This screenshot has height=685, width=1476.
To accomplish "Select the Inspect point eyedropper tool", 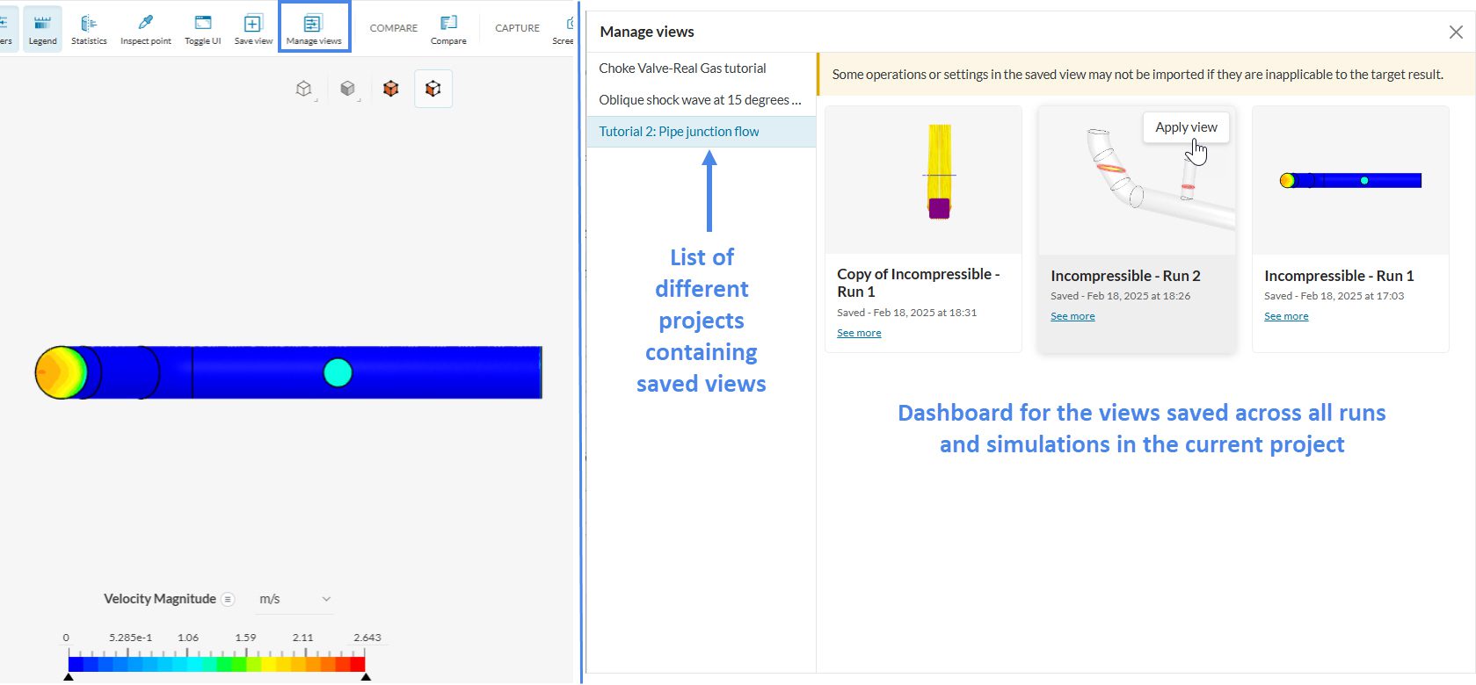I will click(146, 29).
